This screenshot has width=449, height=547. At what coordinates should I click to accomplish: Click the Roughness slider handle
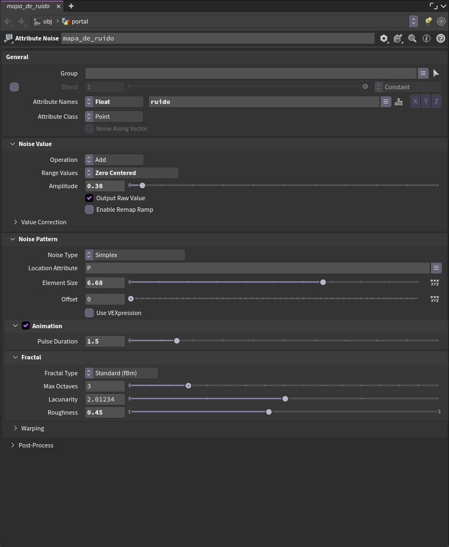269,412
